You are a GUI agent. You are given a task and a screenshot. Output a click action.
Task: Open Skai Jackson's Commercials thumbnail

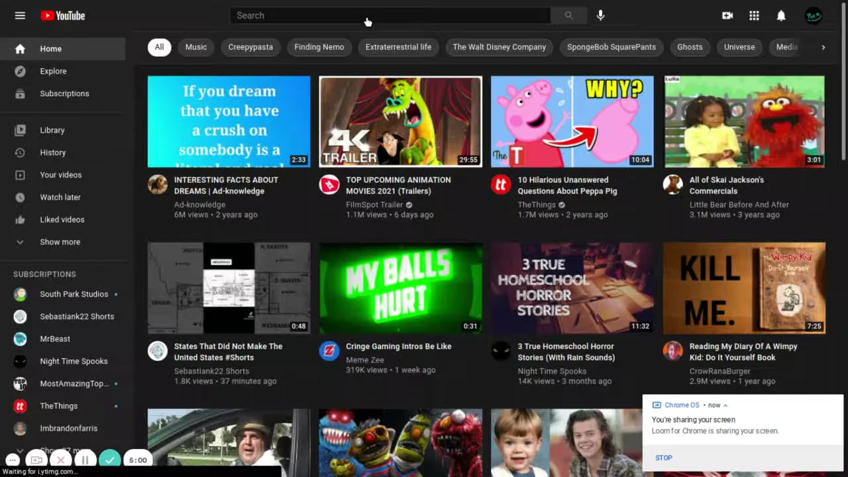(x=744, y=121)
